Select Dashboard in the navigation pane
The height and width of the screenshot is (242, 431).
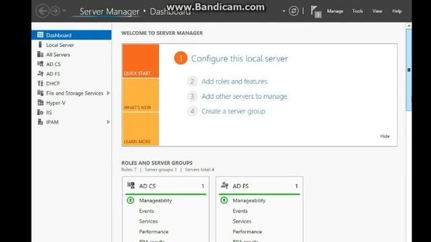[x=71, y=35]
